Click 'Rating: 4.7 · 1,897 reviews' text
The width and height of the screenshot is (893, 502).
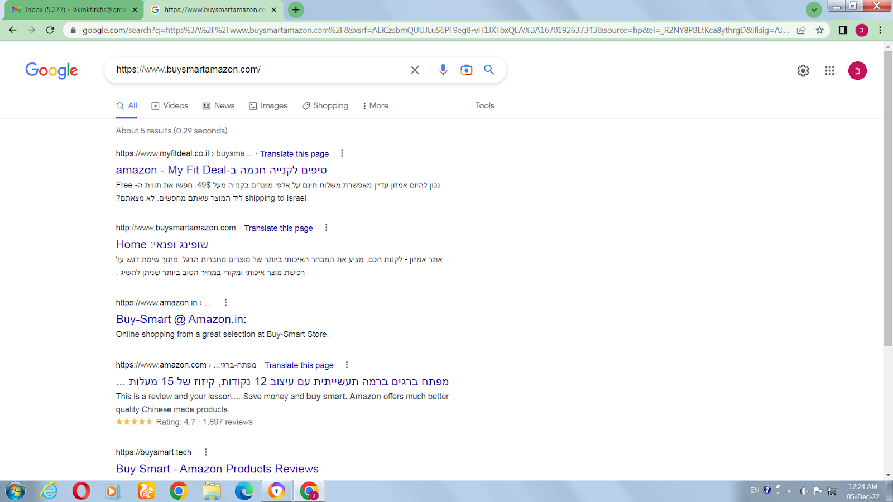pos(204,422)
